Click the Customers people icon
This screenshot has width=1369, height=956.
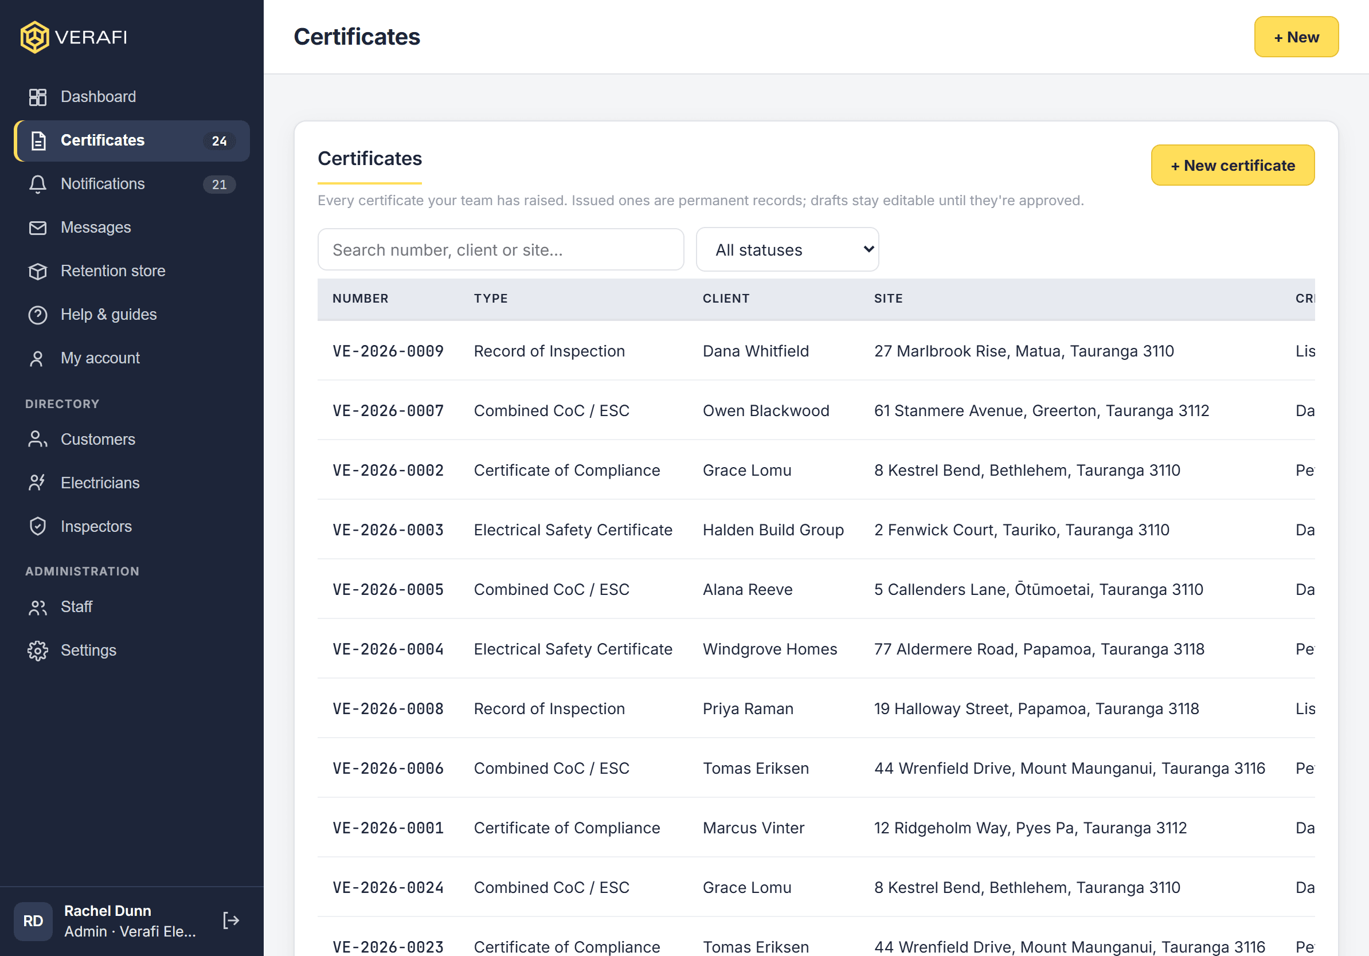(x=38, y=440)
